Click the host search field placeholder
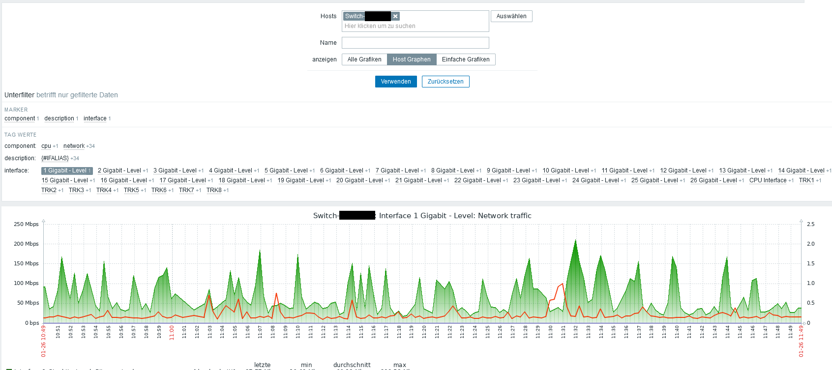 pos(380,26)
